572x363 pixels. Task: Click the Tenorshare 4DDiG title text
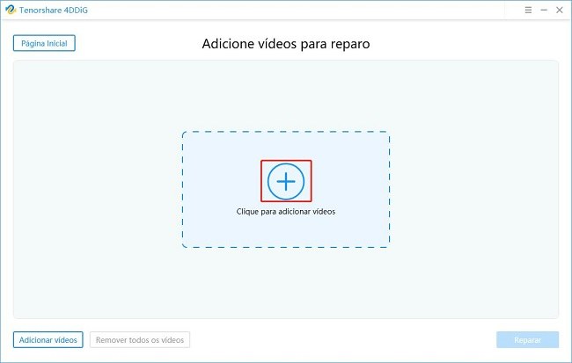pyautogui.click(x=54, y=11)
